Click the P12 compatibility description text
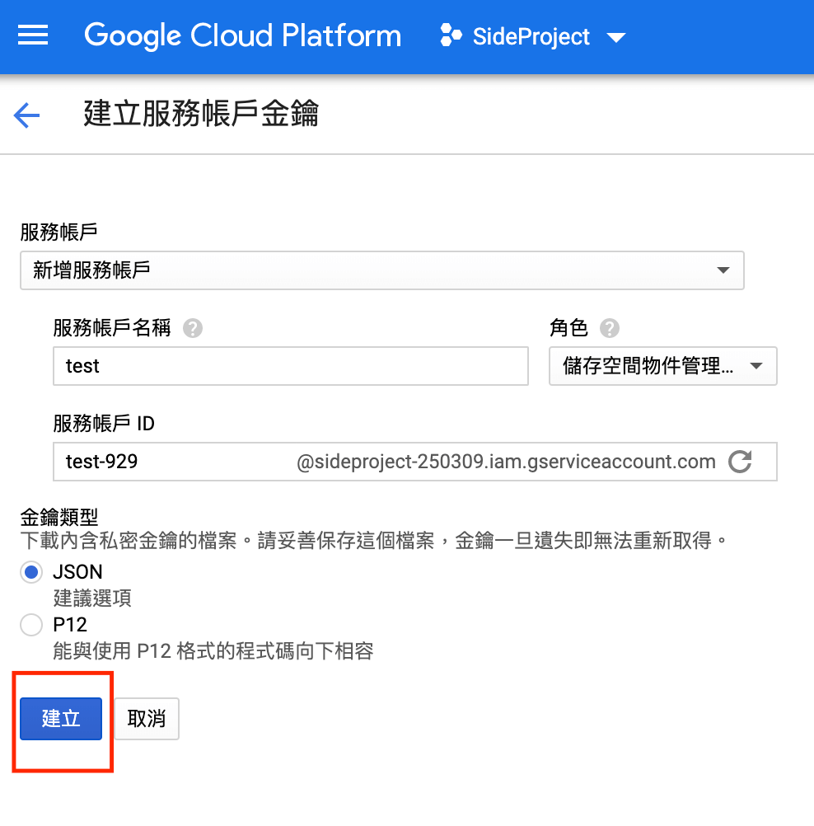This screenshot has height=826, width=814. 213,651
